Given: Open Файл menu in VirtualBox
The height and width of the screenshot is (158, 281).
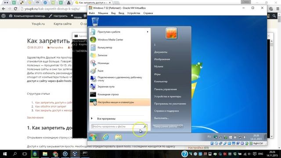Looking at the screenshot, I should tap(92, 13).
